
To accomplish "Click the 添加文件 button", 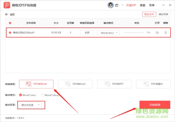I will click(x=149, y=14).
